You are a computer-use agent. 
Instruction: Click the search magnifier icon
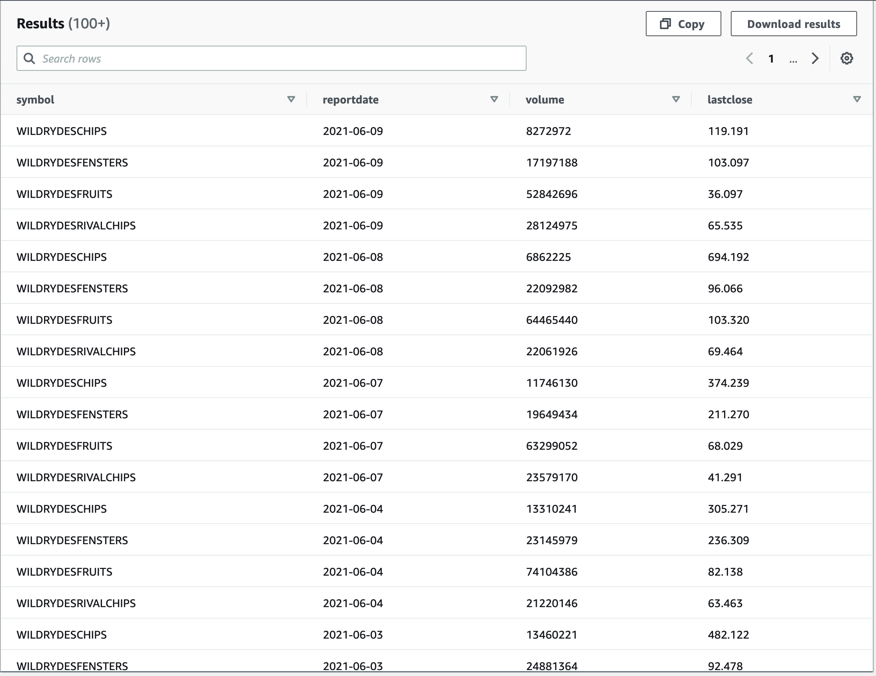(x=29, y=59)
